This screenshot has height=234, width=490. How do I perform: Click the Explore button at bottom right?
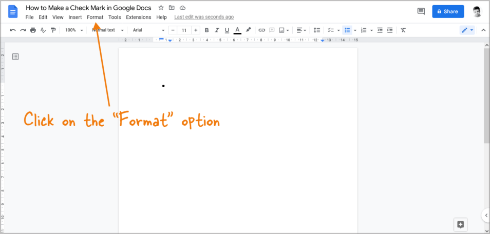point(460,224)
